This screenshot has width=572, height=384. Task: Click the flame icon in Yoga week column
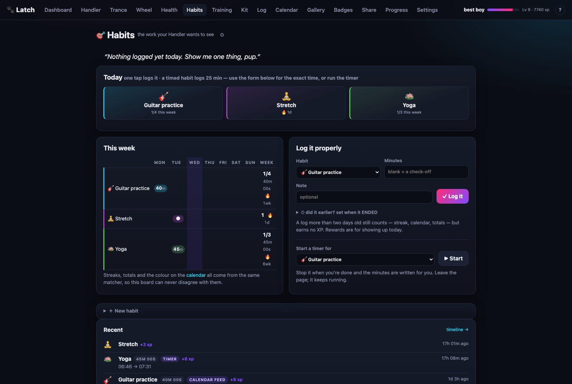(267, 257)
